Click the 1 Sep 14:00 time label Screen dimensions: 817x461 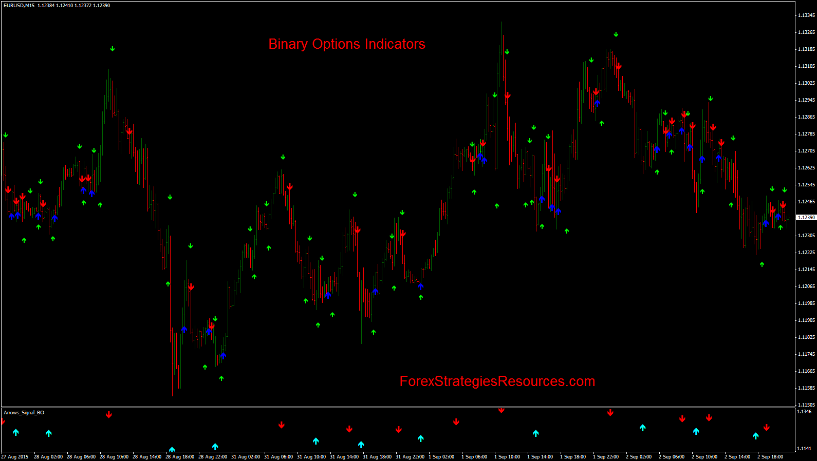[540, 457]
